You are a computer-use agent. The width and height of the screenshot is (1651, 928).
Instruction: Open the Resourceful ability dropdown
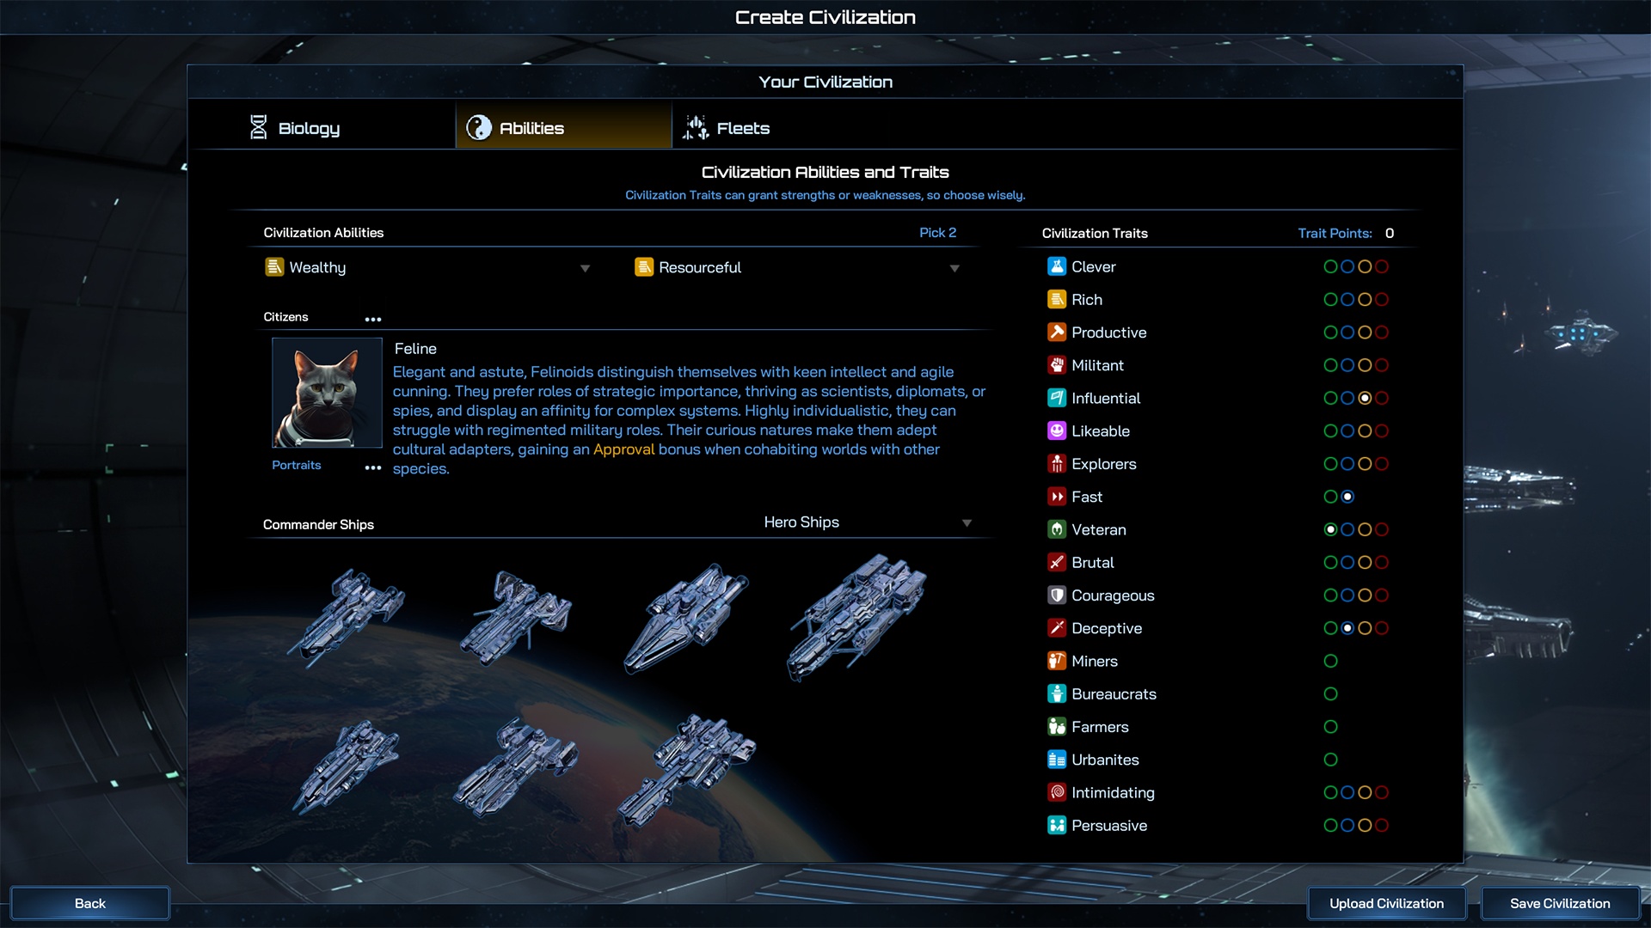[x=954, y=268]
